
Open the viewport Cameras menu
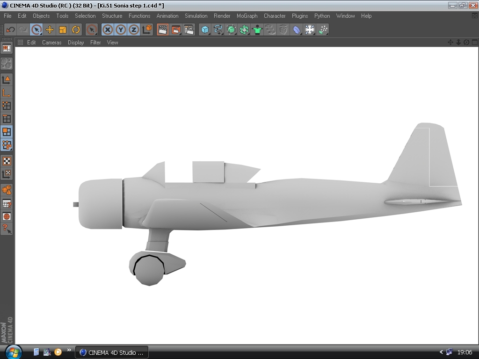click(x=51, y=43)
